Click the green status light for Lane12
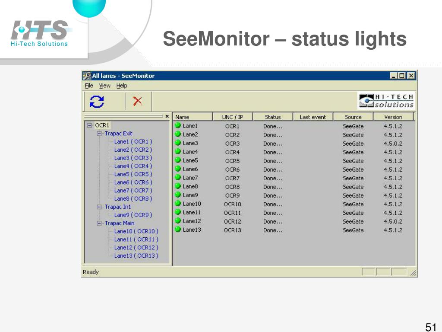Screen dimensions: 442x332 point(178,221)
